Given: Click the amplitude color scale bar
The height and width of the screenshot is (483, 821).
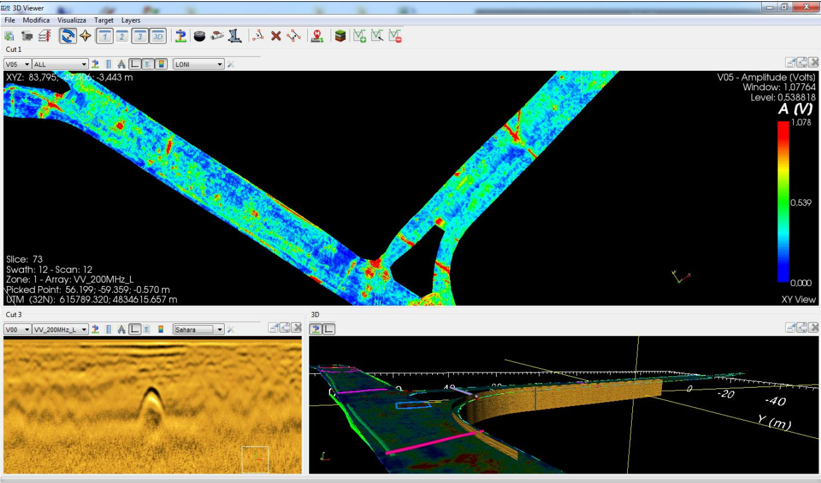Looking at the screenshot, I should pyautogui.click(x=783, y=201).
